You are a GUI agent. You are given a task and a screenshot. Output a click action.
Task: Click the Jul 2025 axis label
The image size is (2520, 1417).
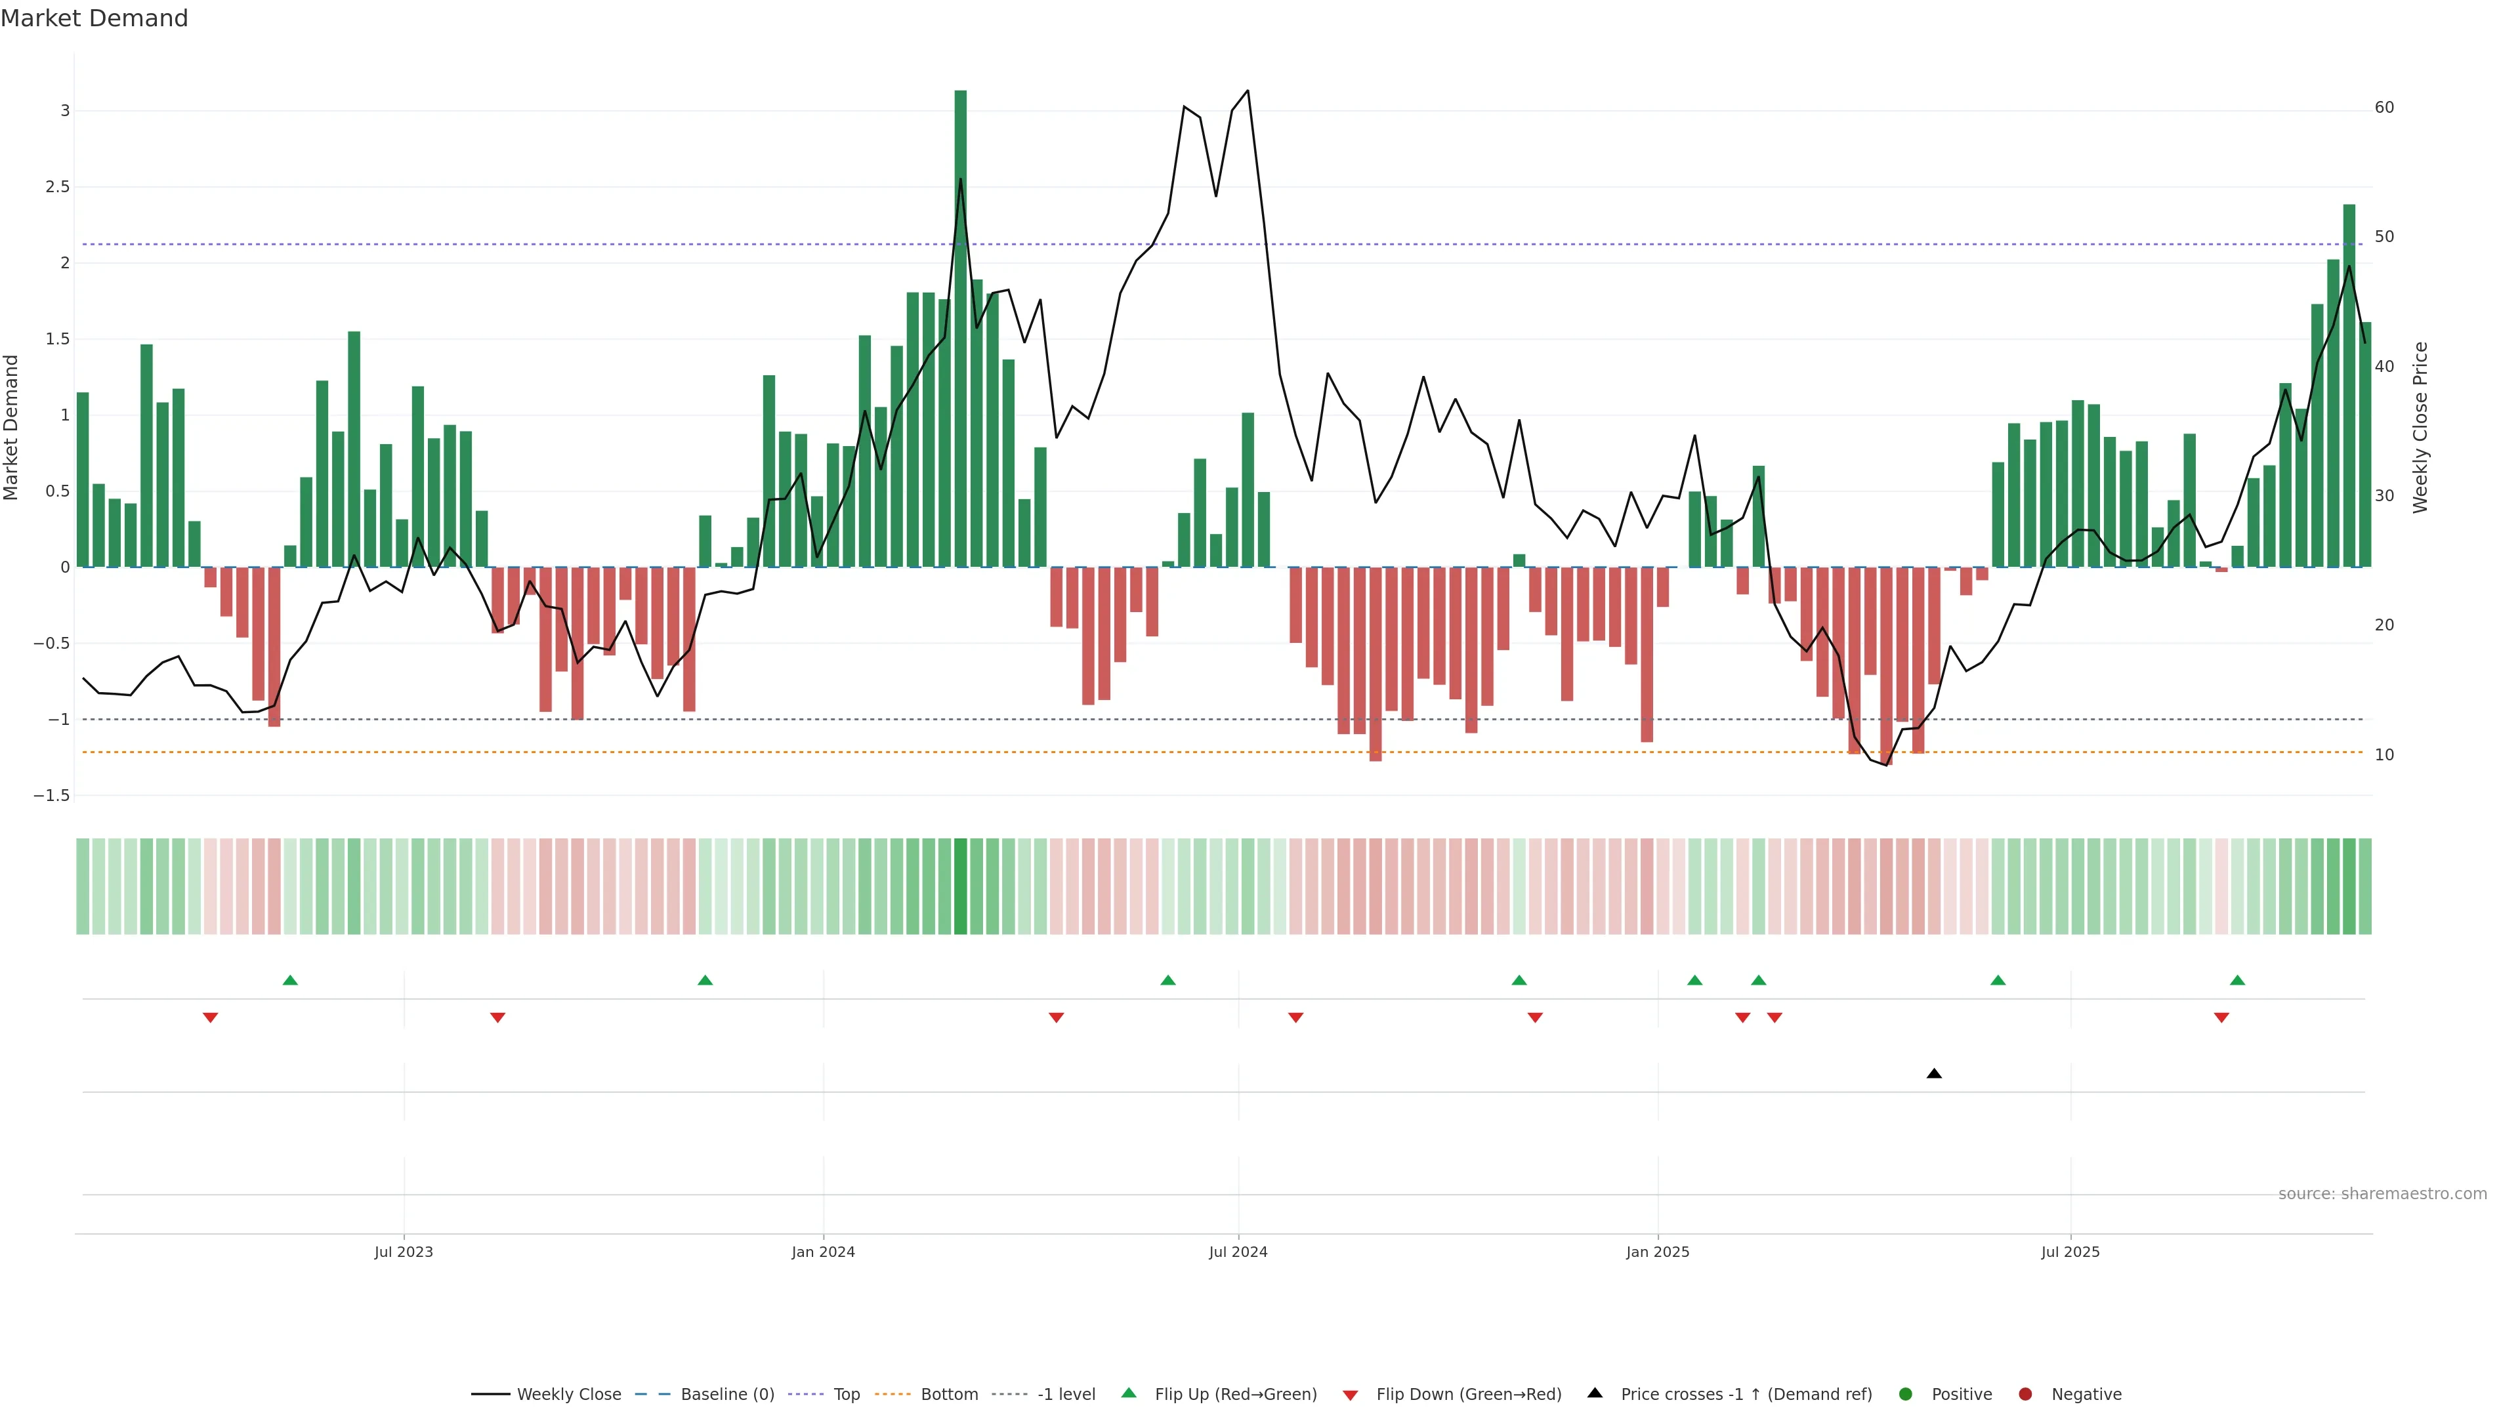pyautogui.click(x=2070, y=1252)
